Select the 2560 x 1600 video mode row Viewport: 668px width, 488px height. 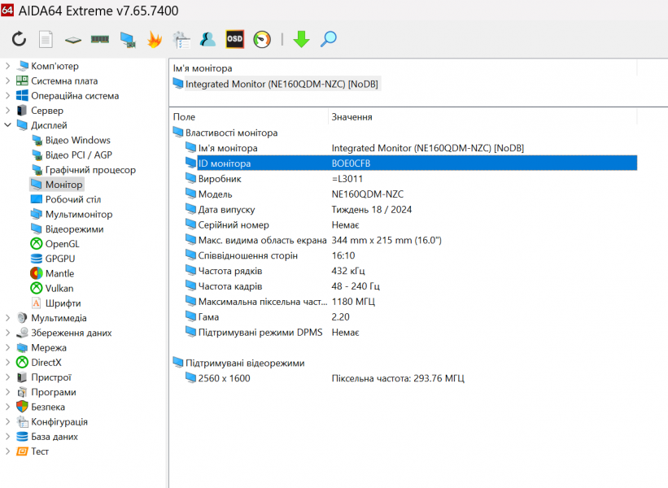[411, 378]
